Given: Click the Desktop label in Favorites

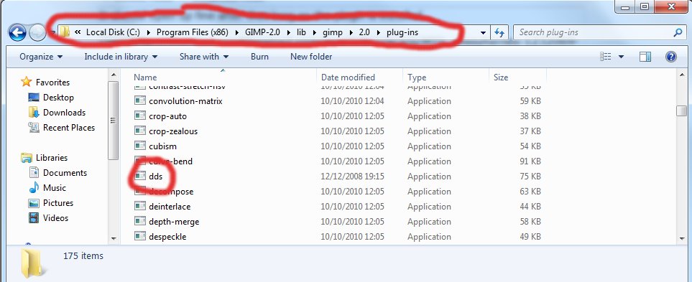Looking at the screenshot, I should coord(58,98).
